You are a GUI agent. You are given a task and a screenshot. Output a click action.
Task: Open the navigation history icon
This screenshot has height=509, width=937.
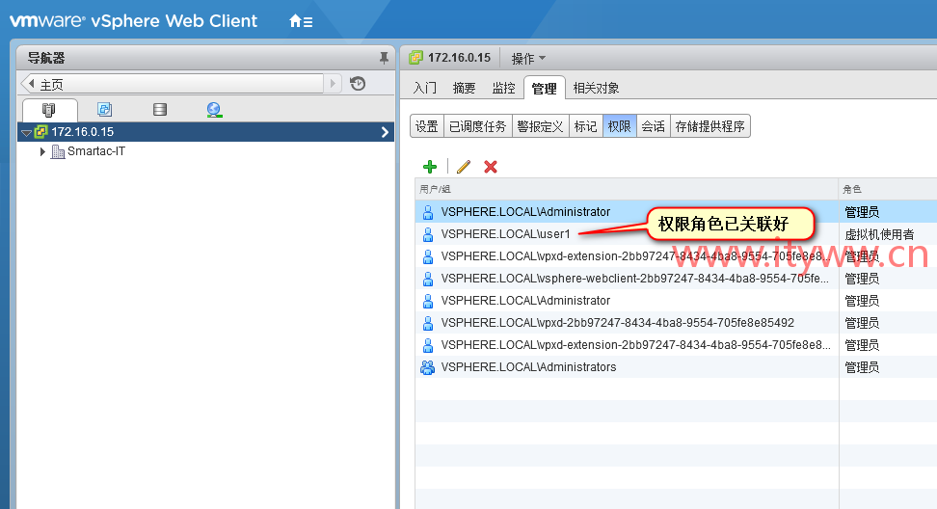(x=358, y=84)
